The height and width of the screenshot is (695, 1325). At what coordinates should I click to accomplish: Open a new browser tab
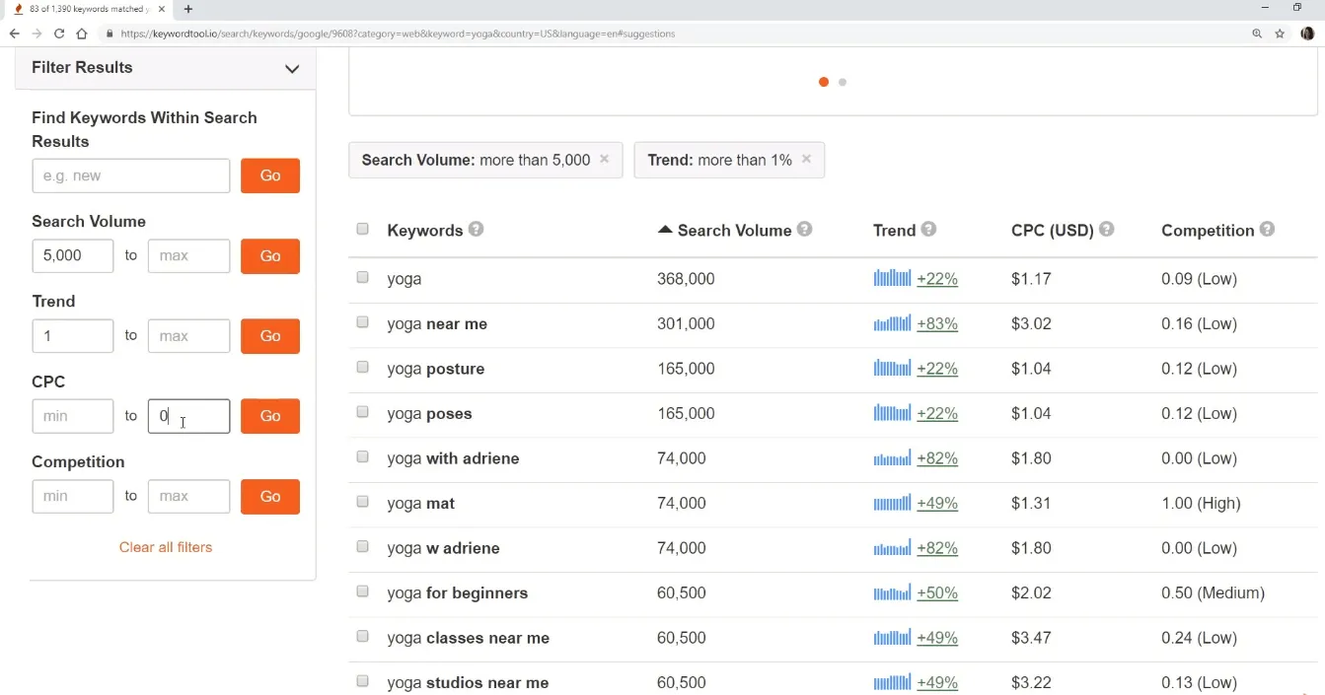[188, 9]
